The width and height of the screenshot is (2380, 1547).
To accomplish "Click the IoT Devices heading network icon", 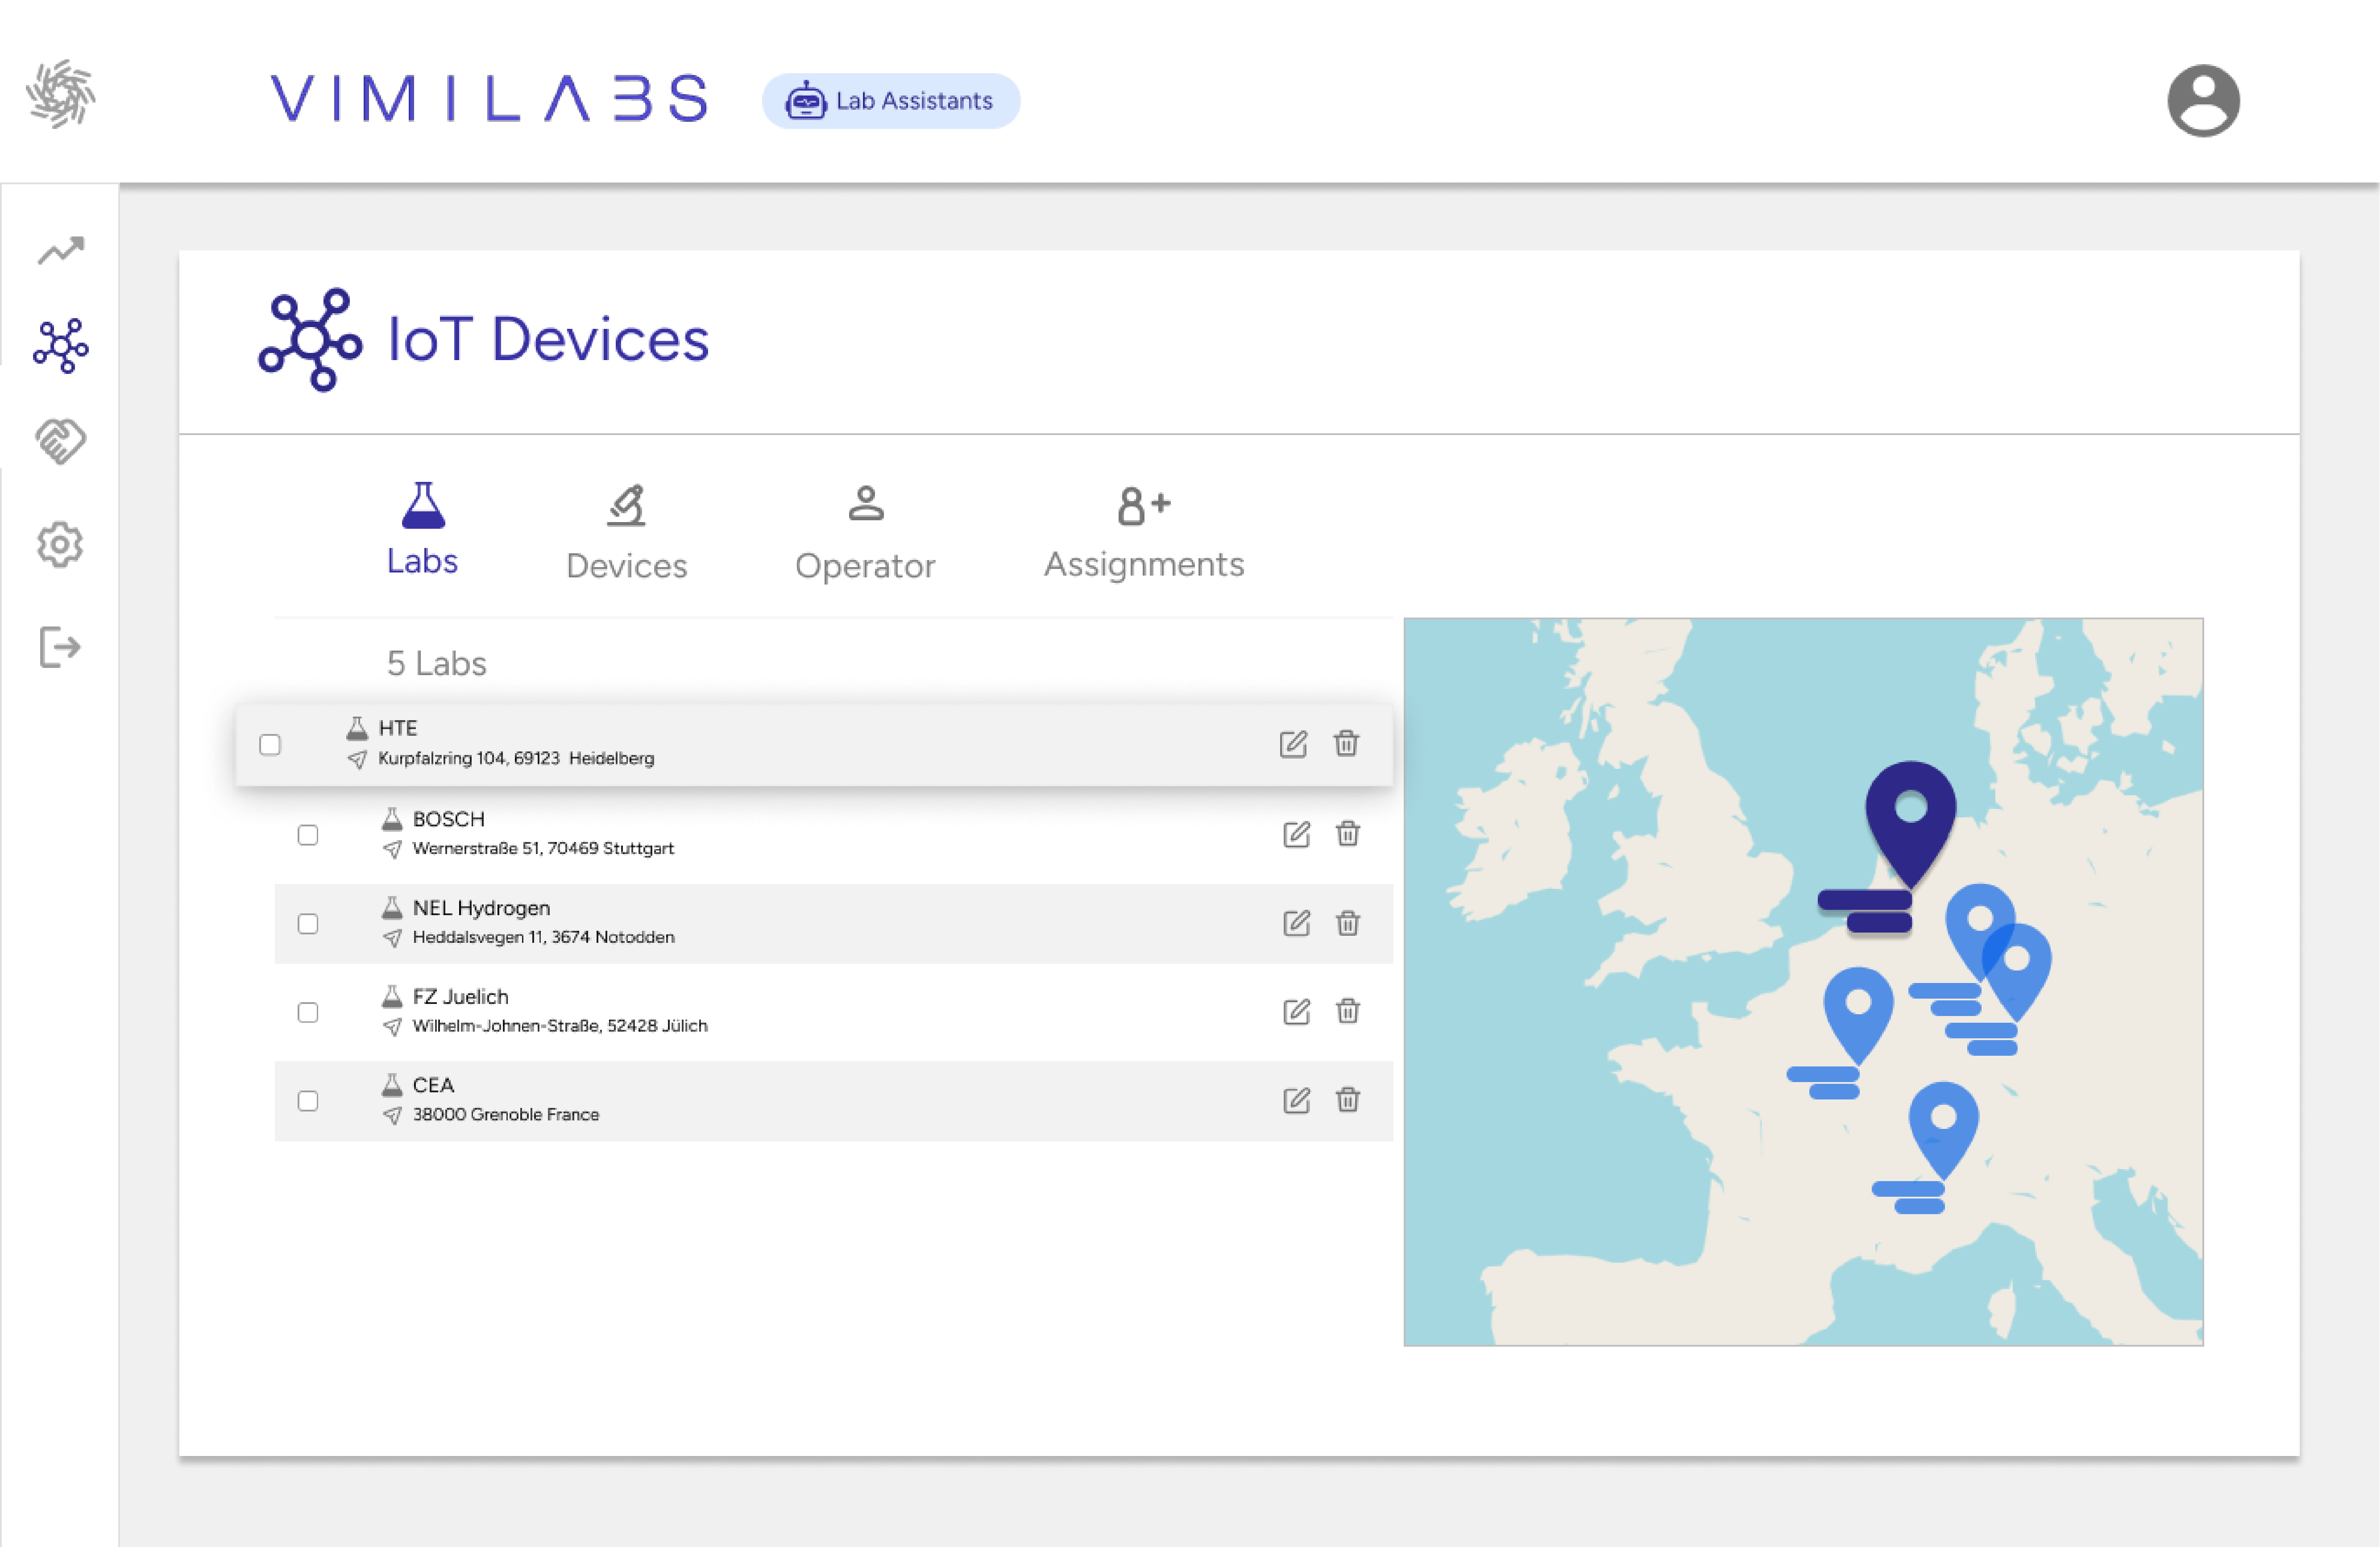I will click(x=310, y=340).
